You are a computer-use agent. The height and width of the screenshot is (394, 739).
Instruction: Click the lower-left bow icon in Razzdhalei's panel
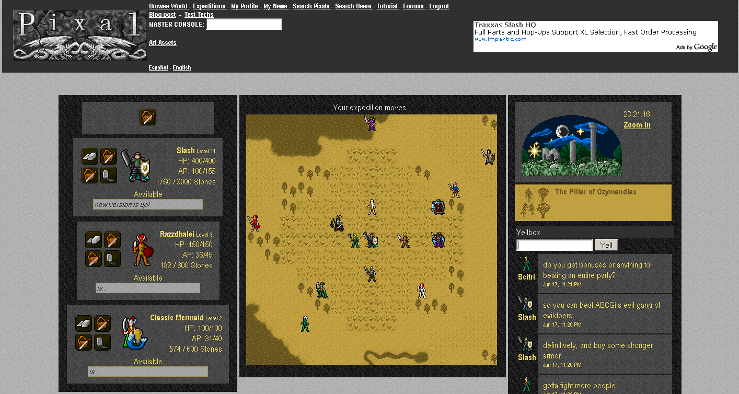[x=94, y=259]
